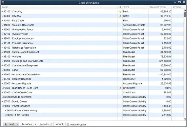
Task: Click lightning bolt icon for QuickBooks Credit Card
Action: tap(120, 88)
